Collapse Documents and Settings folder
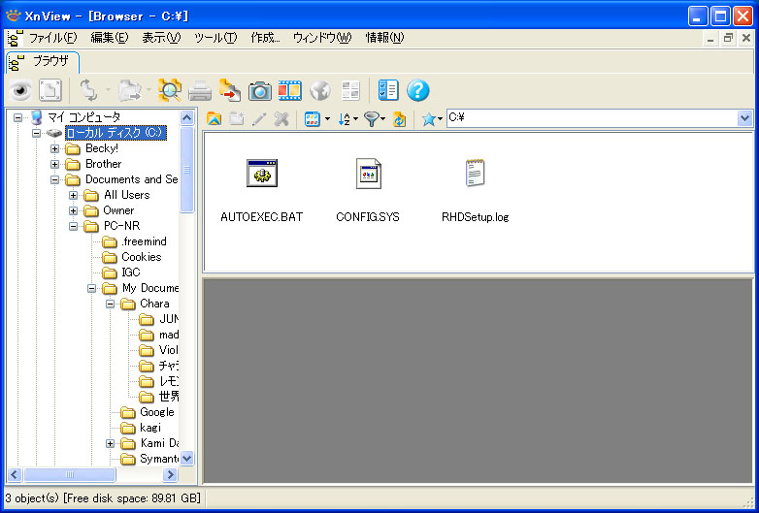Viewport: 759px width, 513px height. [x=54, y=179]
